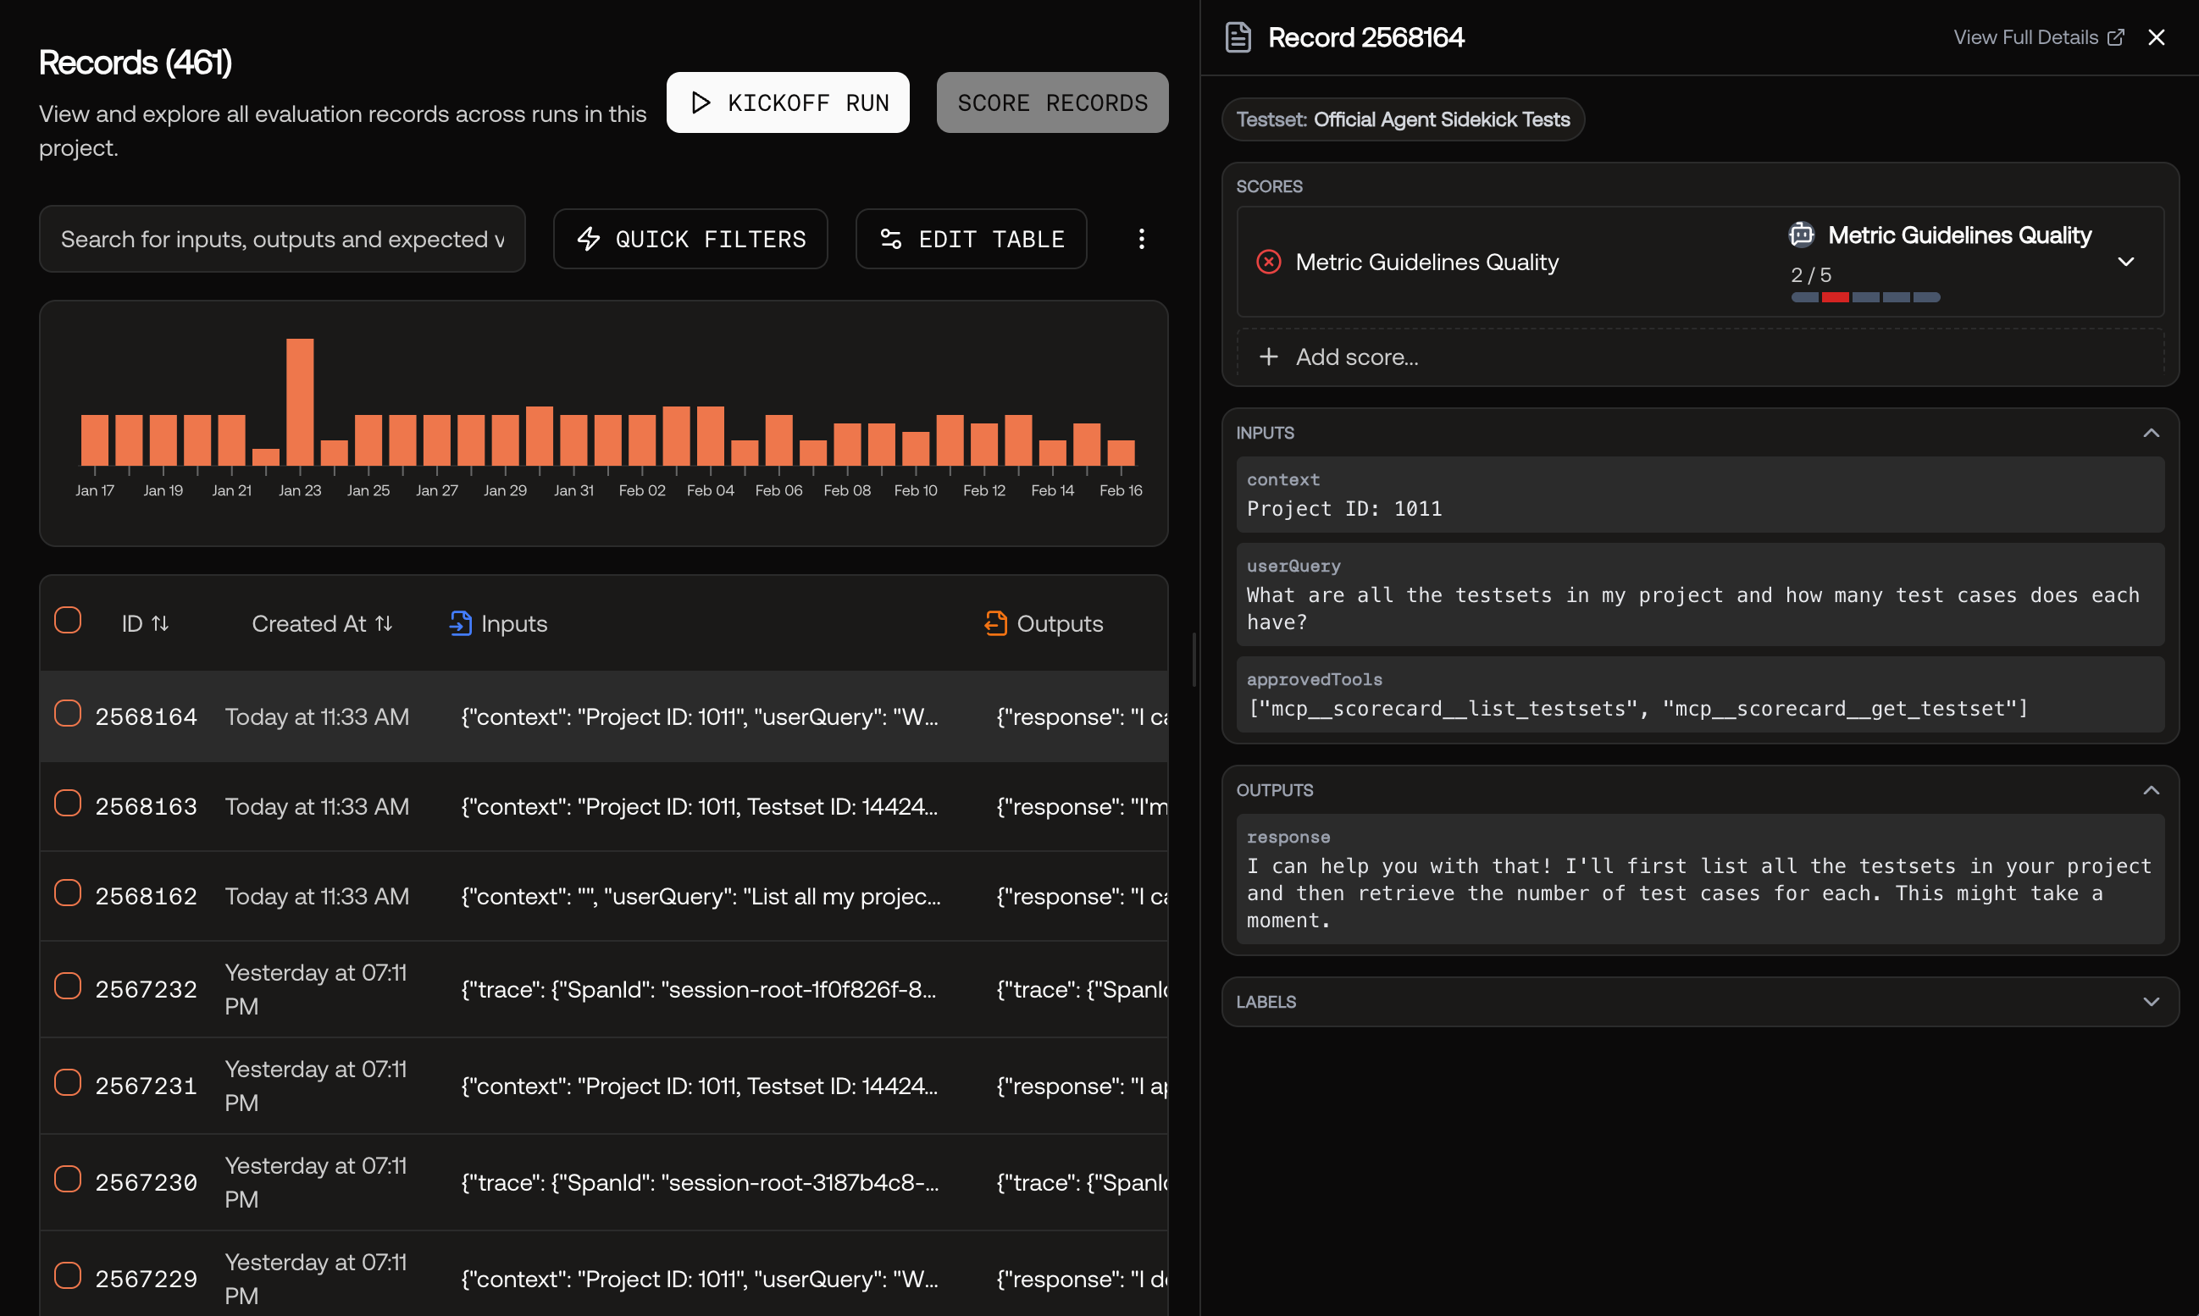Select checkbox for record 2568164
This screenshot has height=1316, width=2199.
tap(68, 713)
